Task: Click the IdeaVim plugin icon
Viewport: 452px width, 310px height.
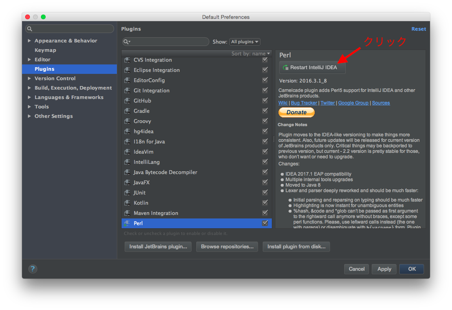Action: tap(127, 152)
